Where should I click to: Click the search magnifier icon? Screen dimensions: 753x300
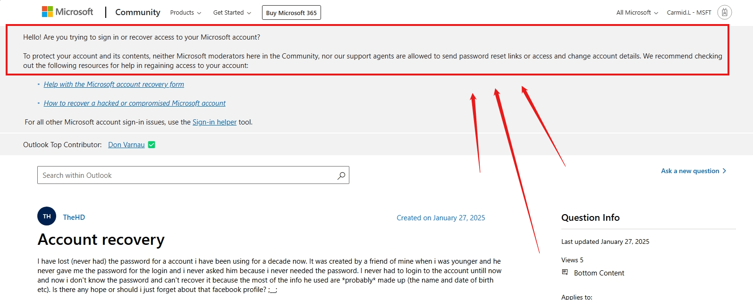coord(341,175)
